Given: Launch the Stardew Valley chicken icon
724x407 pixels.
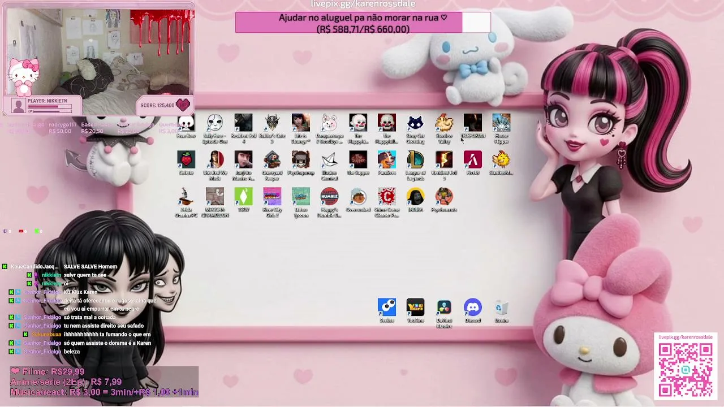Looking at the screenshot, I should click(x=444, y=129).
